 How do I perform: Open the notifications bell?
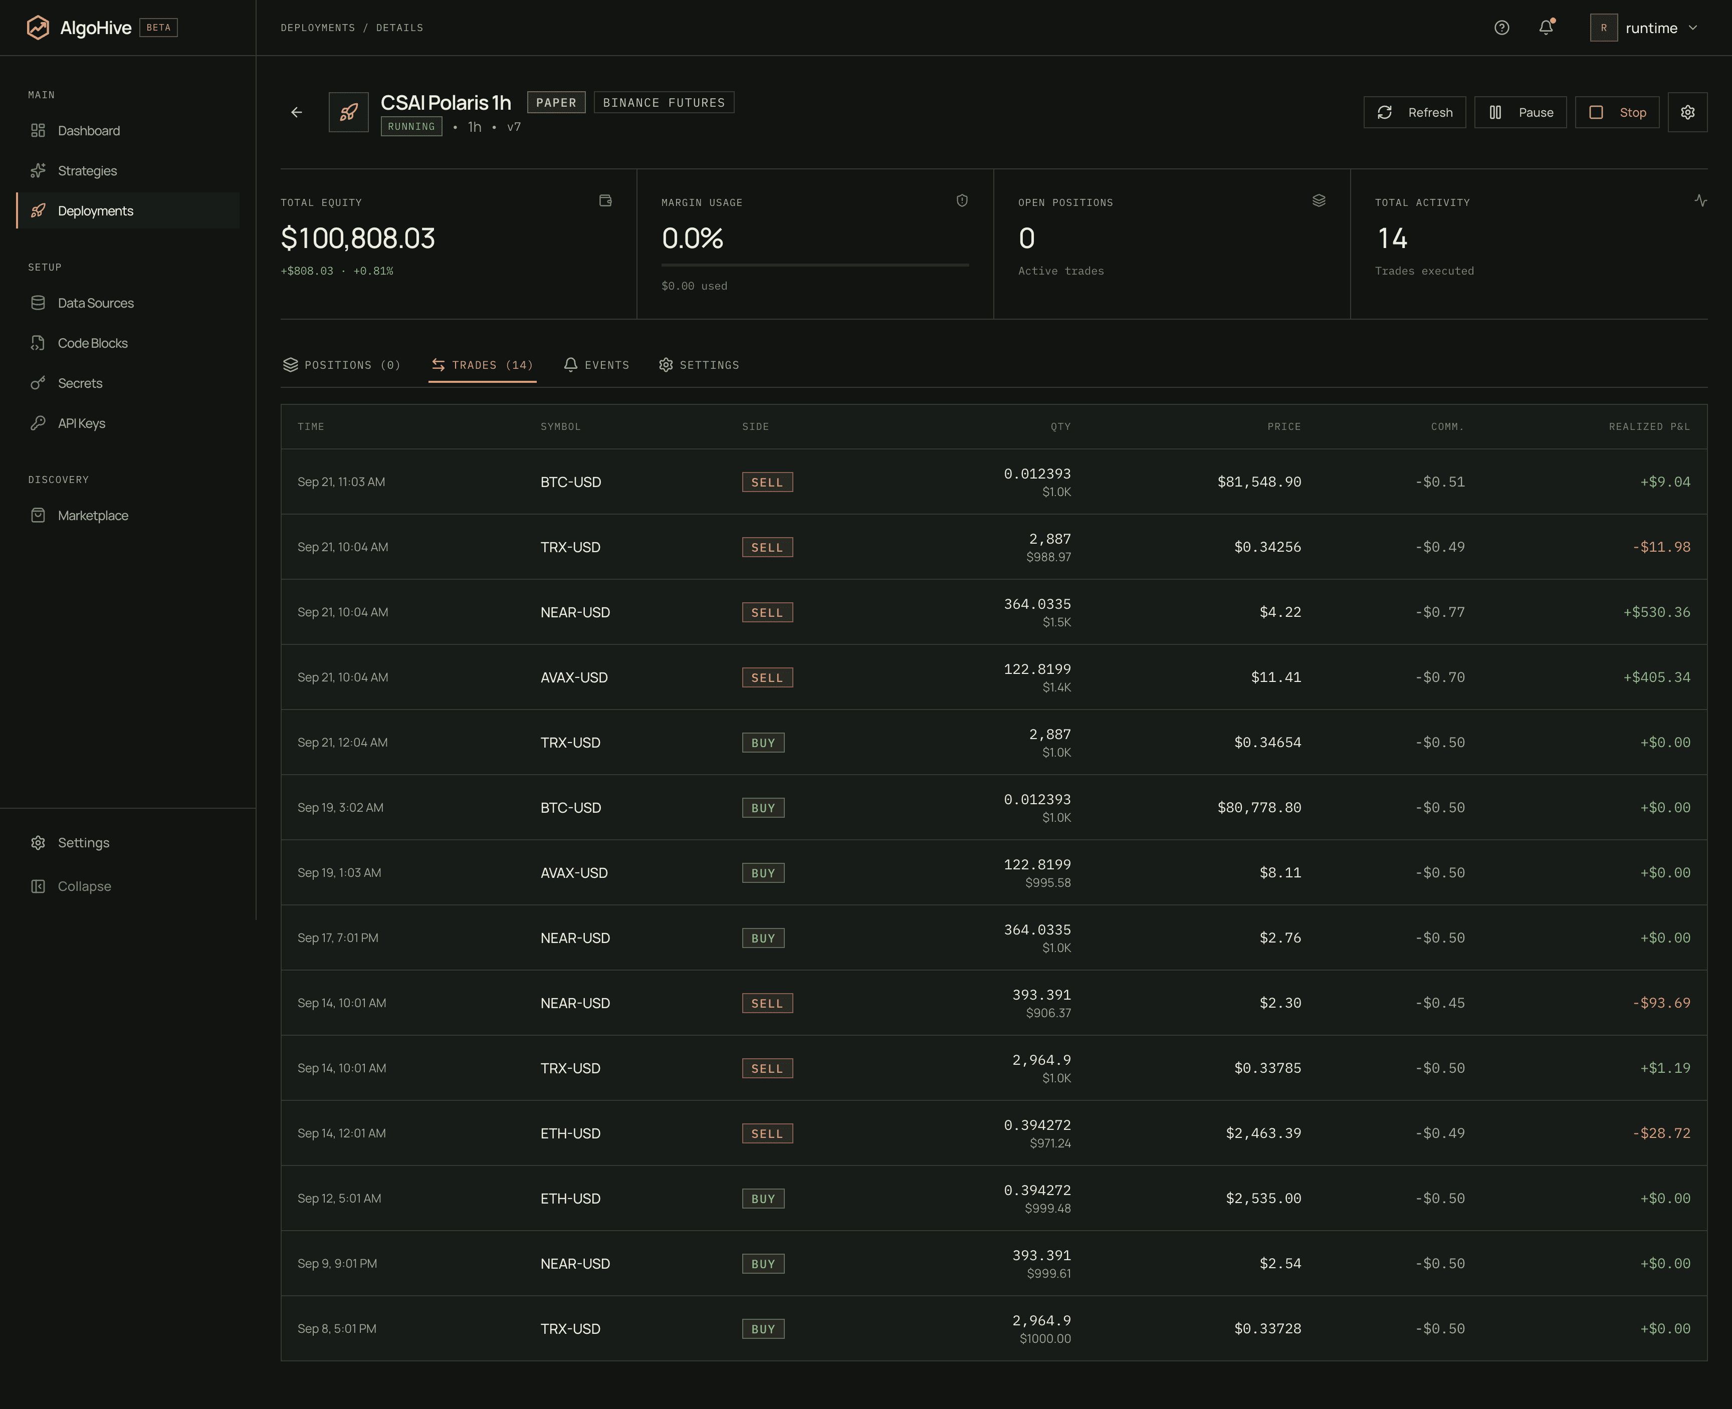pos(1546,28)
